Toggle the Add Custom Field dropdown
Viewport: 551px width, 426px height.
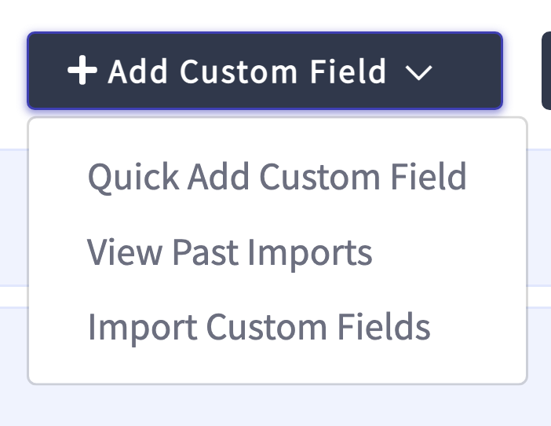[265, 71]
